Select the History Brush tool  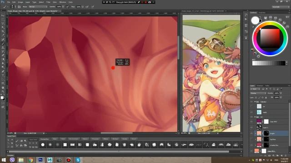click(3, 51)
